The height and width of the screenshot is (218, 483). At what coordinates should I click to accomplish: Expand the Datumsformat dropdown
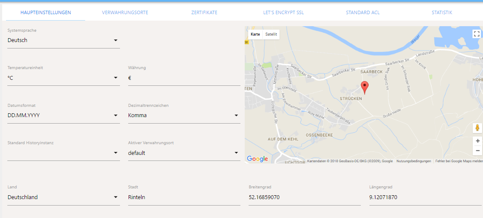pyautogui.click(x=64, y=115)
